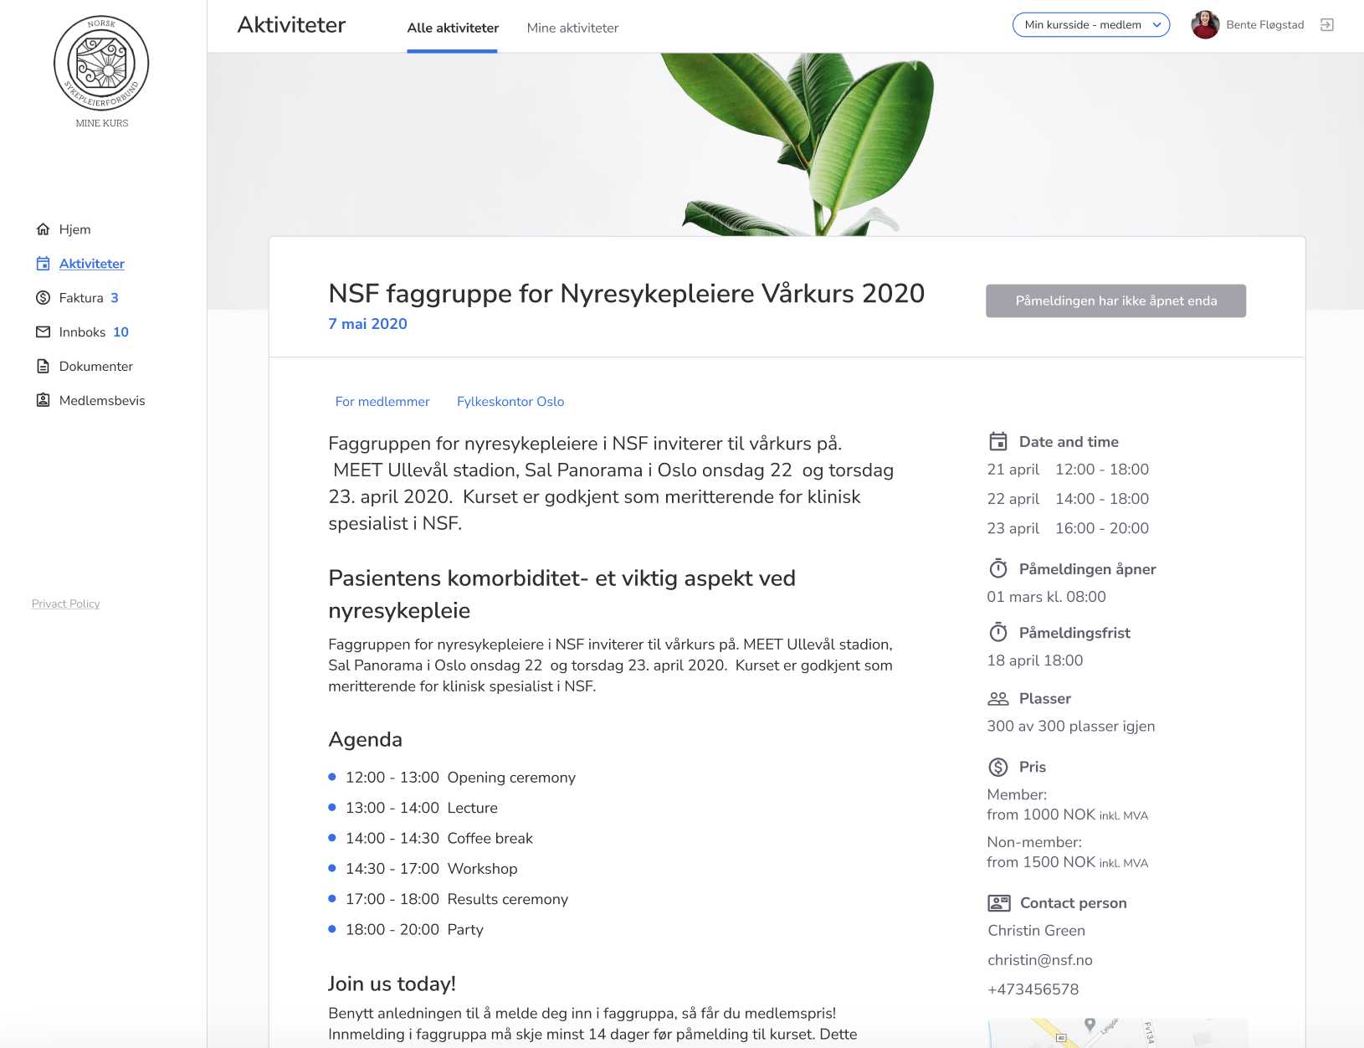Click the Aktiviteter page title
Viewport: 1364px width, 1048px height.
tap(291, 25)
